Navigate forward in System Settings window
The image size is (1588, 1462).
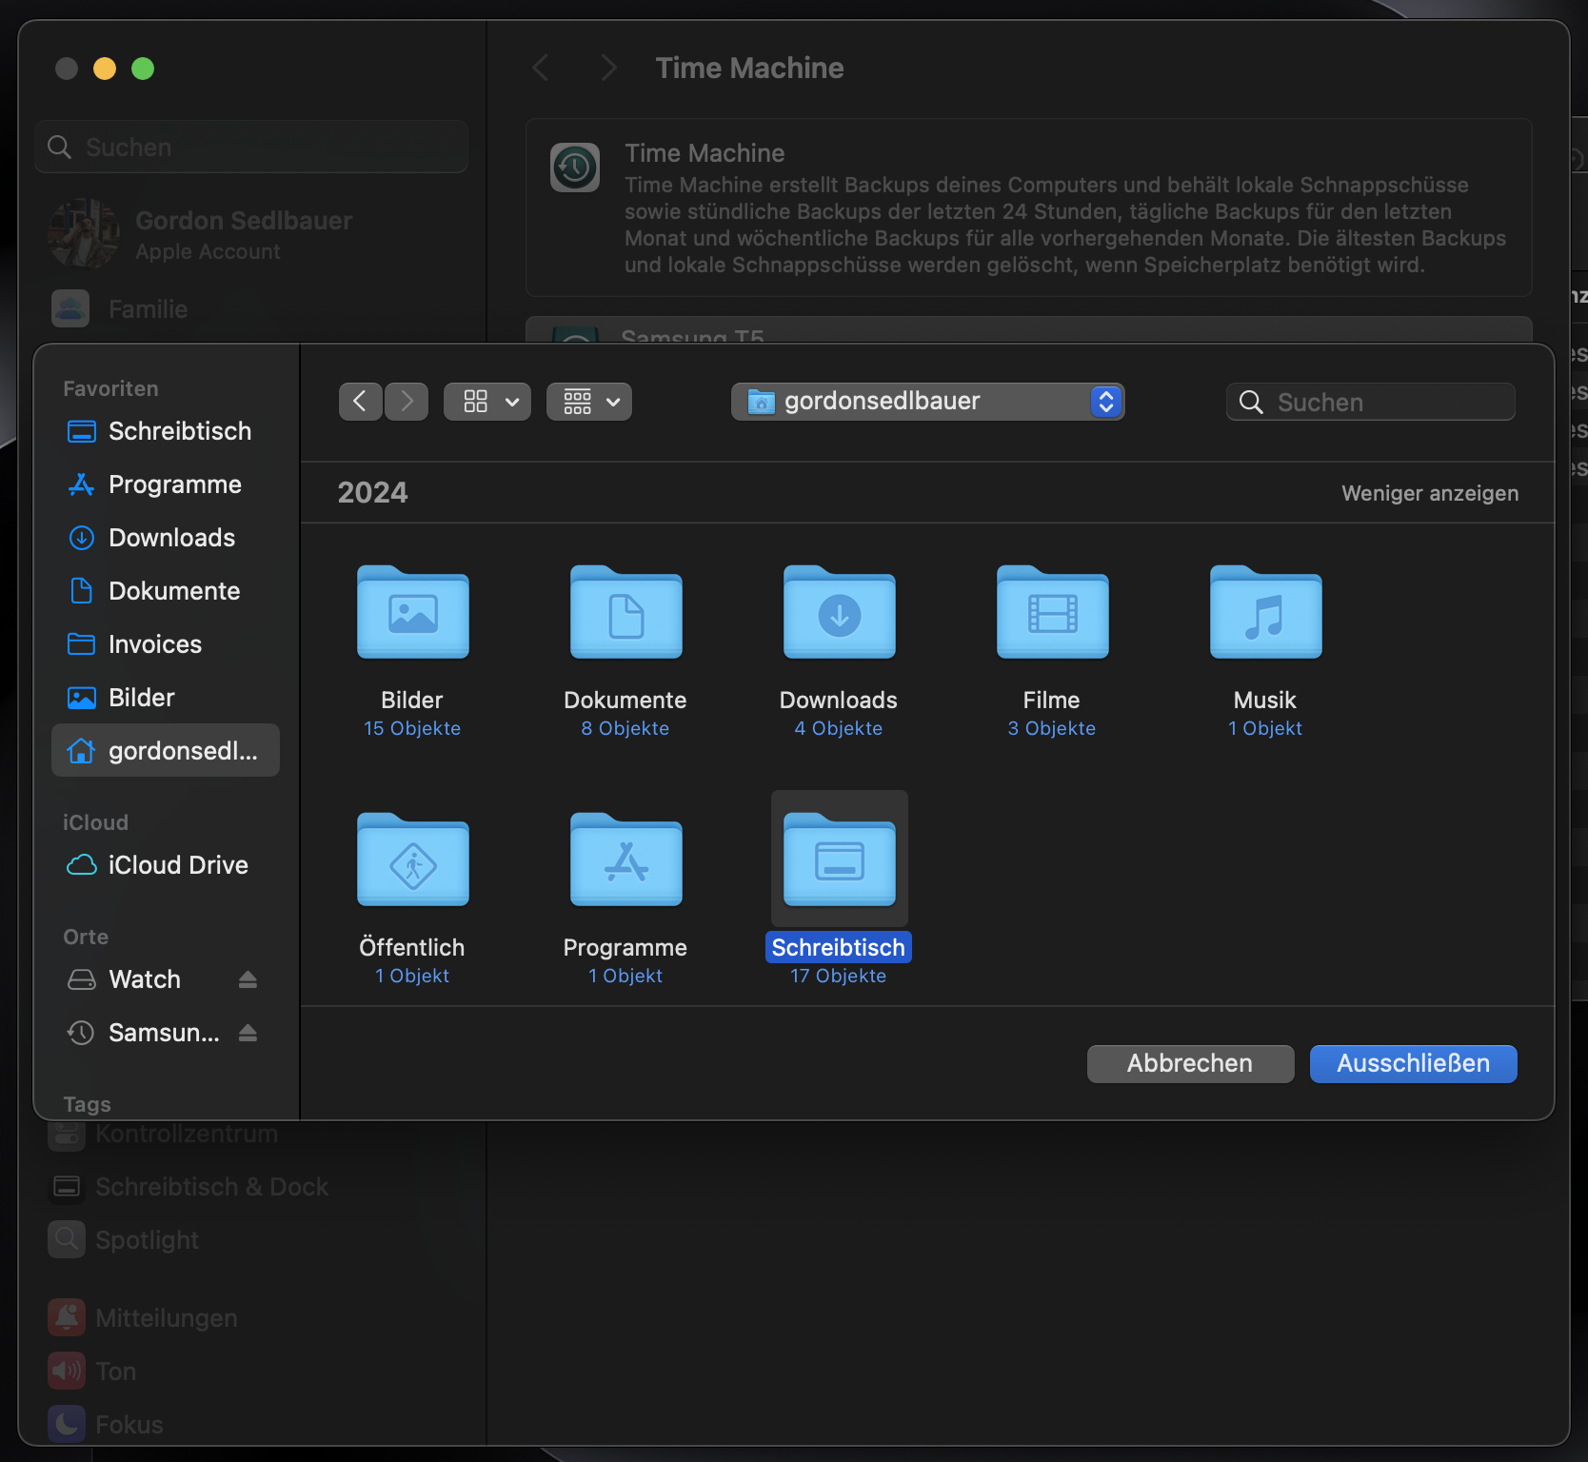[x=609, y=68]
